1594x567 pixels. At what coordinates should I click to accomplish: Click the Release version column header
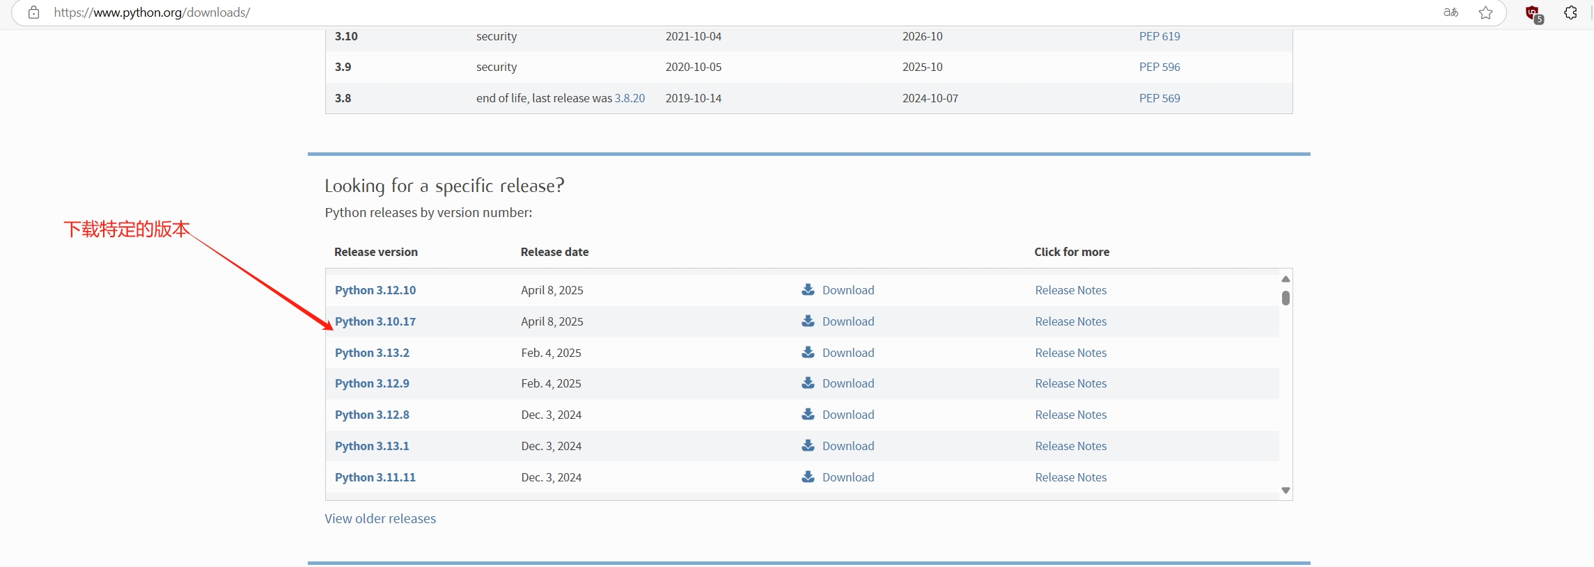click(x=376, y=252)
